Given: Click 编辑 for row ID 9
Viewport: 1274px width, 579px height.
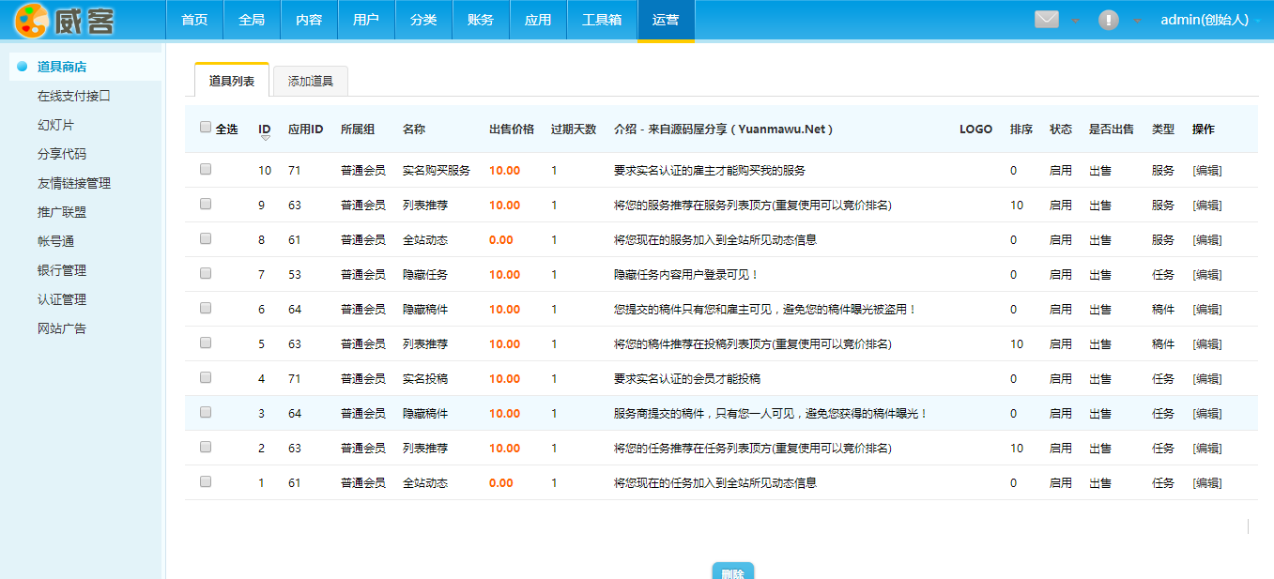Looking at the screenshot, I should [1207, 206].
